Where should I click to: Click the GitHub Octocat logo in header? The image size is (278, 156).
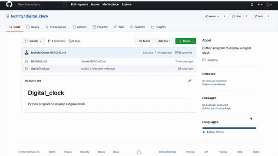coord(9,4)
